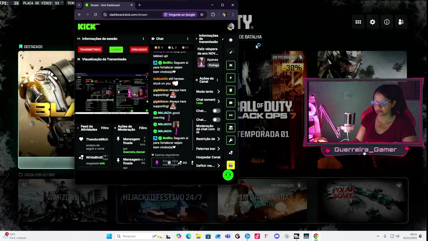This screenshot has height=241, width=428.
Task: Select the Stream - Kick Dashboard tab
Action: point(109,5)
